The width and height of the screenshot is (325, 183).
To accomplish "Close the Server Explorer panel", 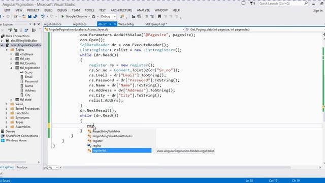I will (39, 24).
